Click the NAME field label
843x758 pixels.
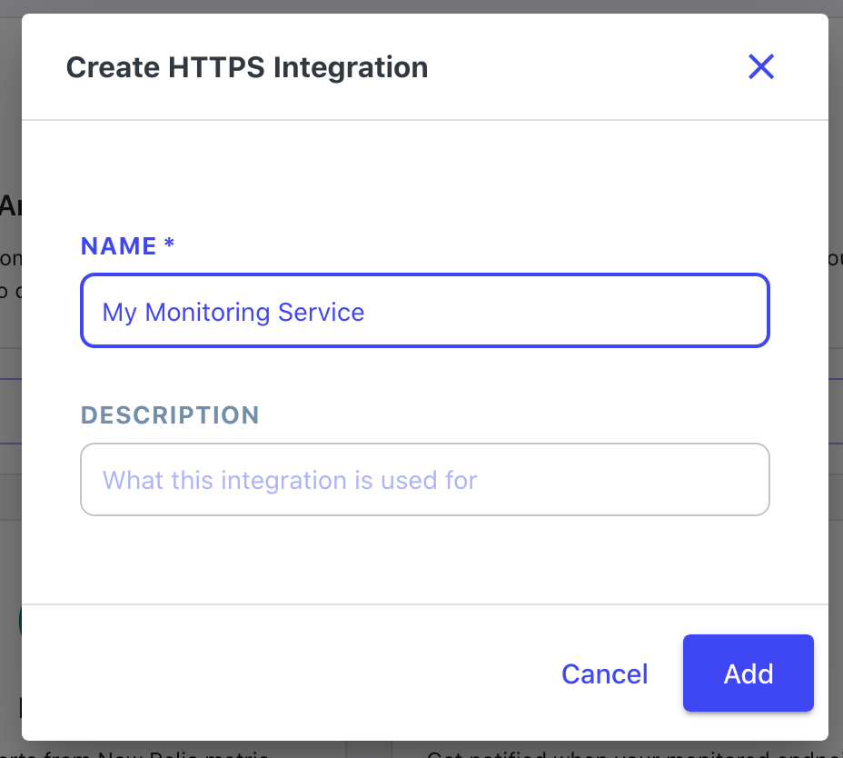127,246
